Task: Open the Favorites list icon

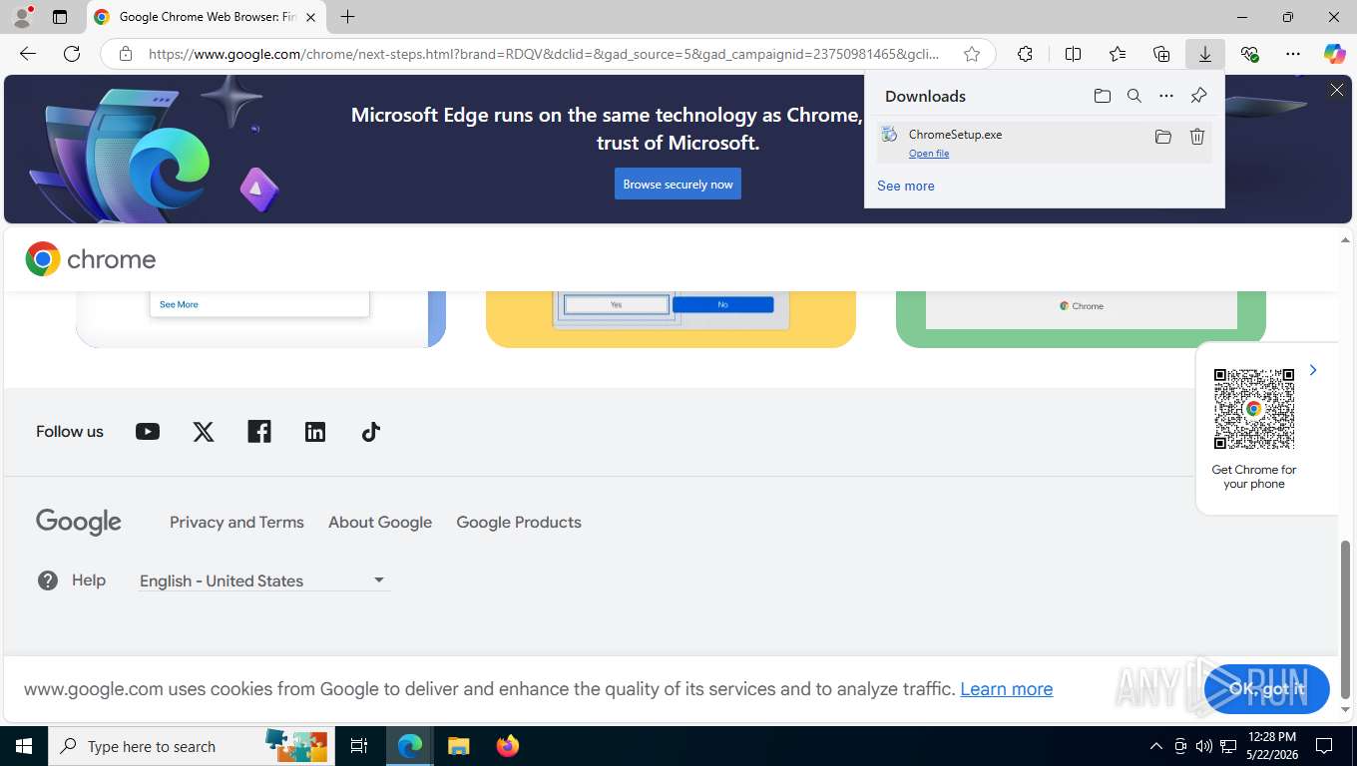Action: coord(1118,54)
